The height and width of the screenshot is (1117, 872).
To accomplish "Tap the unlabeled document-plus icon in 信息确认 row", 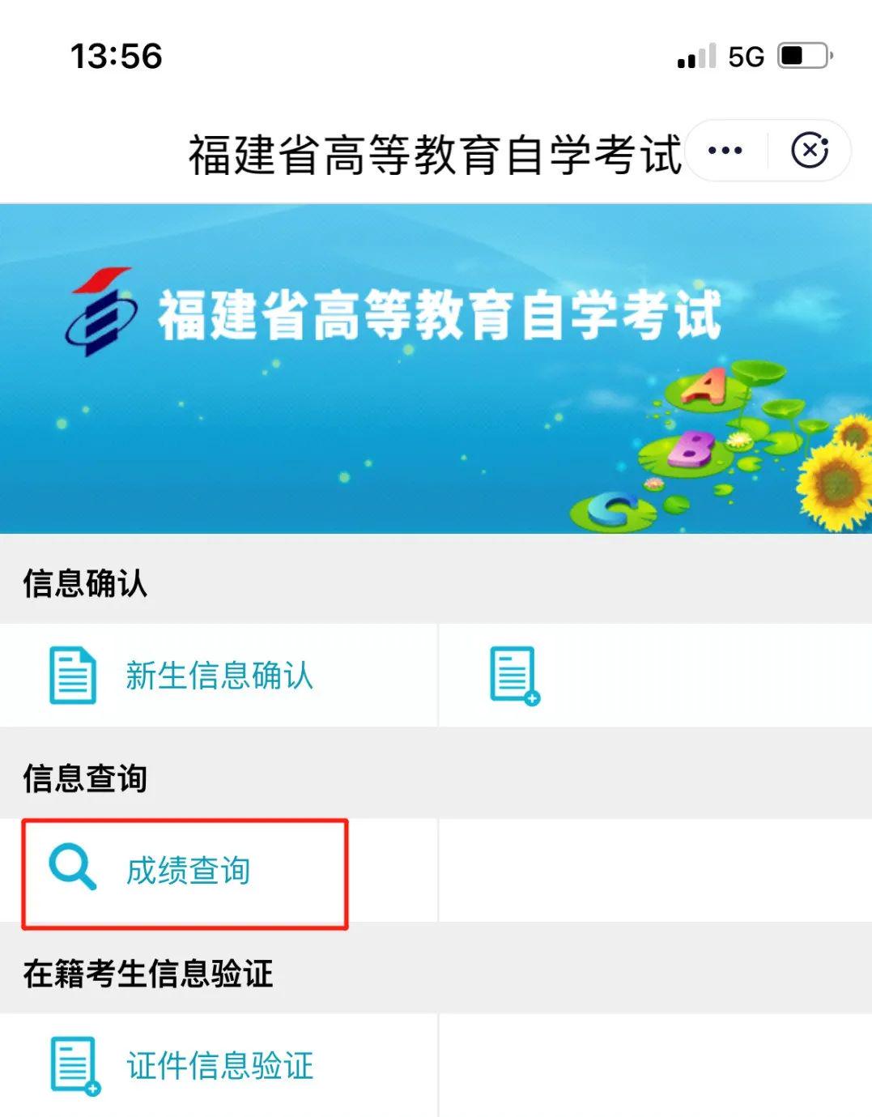I will point(515,676).
